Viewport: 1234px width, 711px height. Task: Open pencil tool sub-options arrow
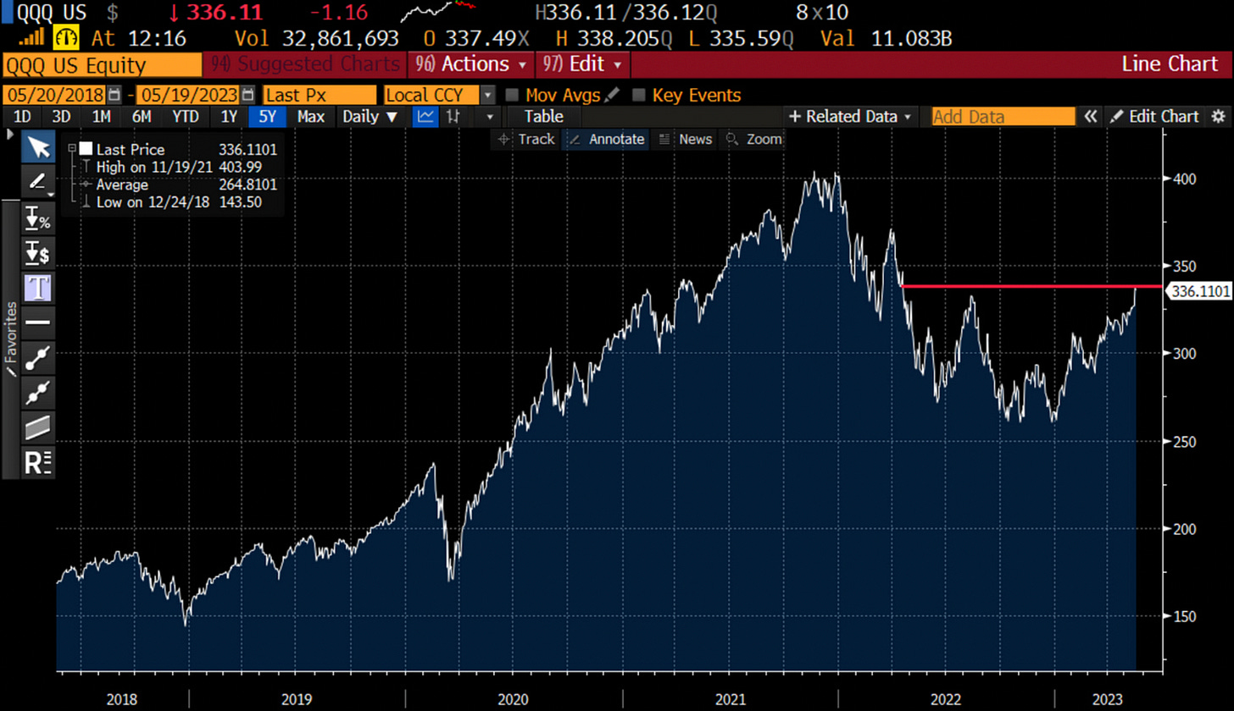coord(52,193)
